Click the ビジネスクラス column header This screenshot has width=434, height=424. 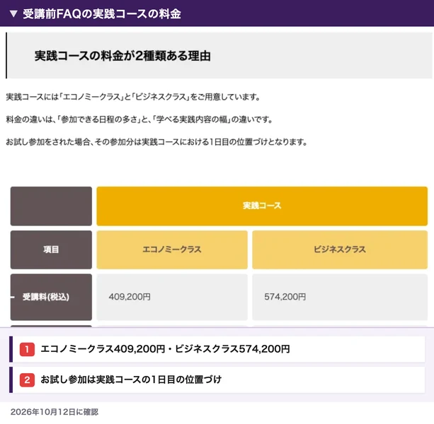coord(340,249)
